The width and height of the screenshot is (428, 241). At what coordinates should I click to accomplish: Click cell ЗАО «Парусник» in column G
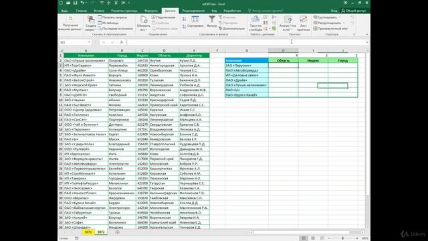coord(247,66)
